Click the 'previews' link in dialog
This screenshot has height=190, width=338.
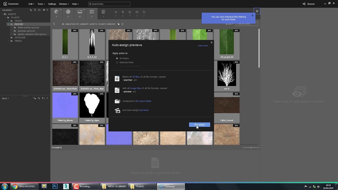pos(144,110)
